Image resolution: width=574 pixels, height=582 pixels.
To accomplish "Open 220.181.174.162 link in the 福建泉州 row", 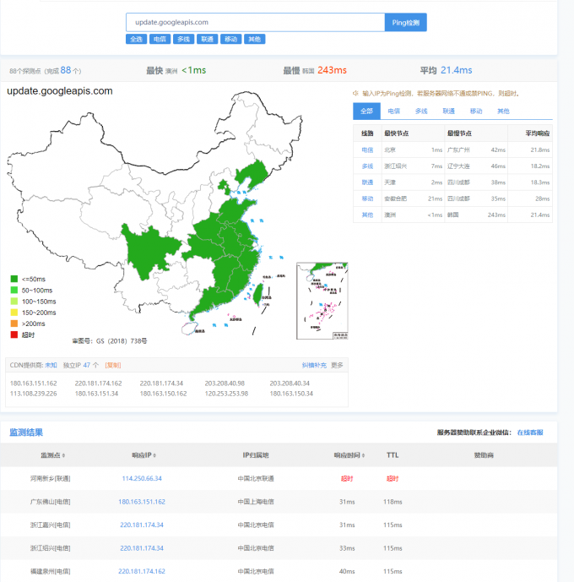I will (142, 571).
